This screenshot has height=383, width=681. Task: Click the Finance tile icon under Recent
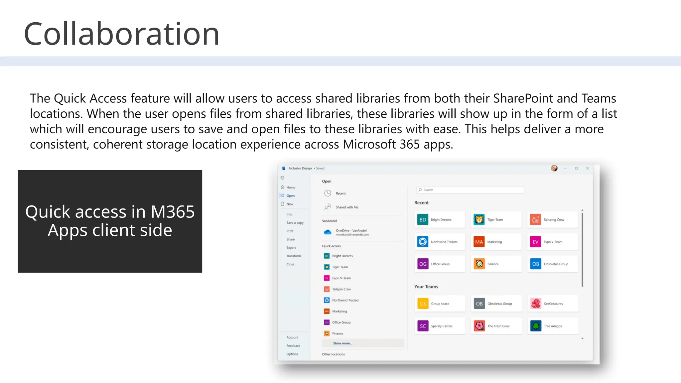click(479, 264)
